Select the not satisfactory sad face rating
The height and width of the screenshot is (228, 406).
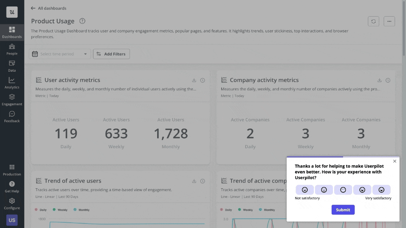pyautogui.click(x=304, y=190)
